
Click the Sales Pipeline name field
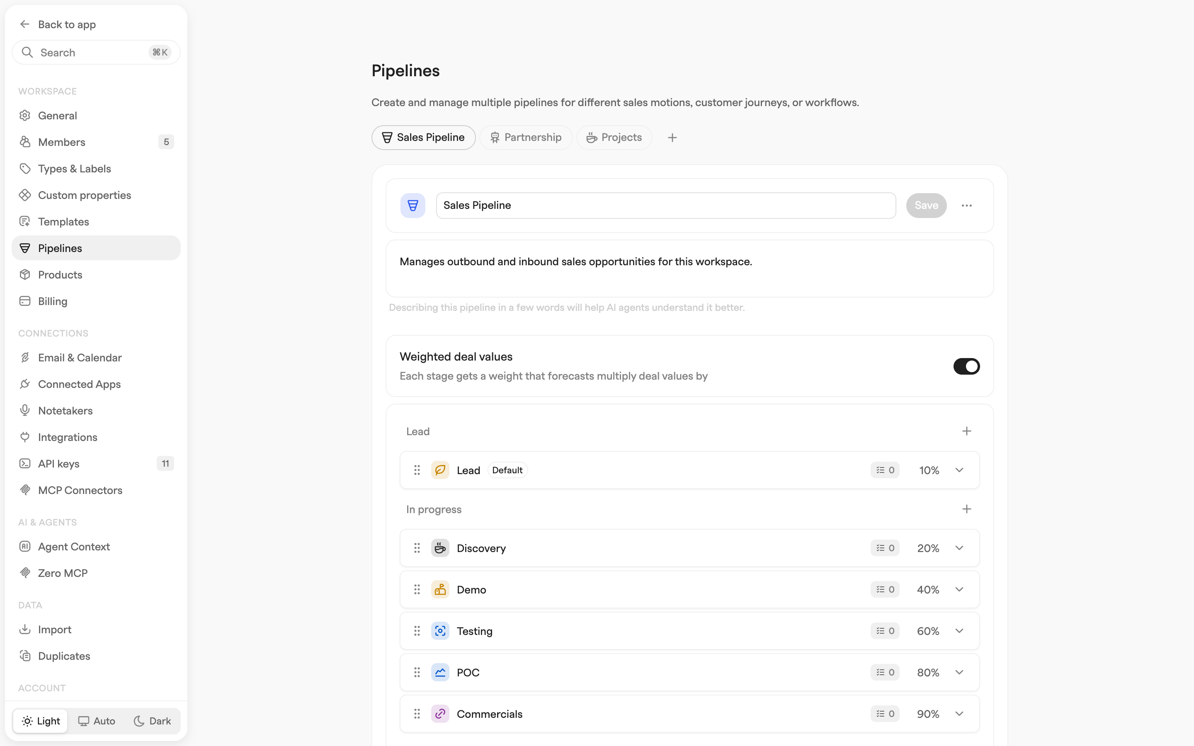click(x=665, y=205)
